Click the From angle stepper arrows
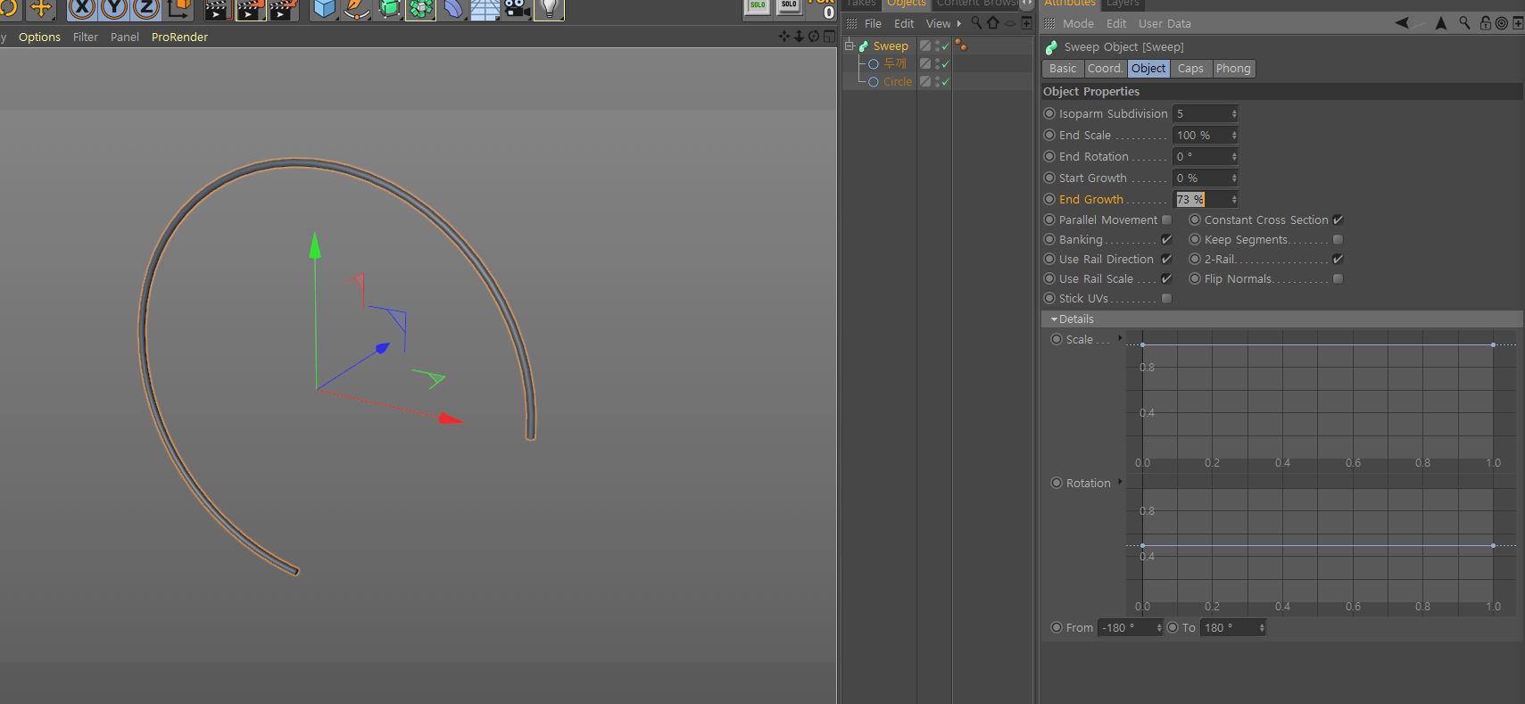This screenshot has width=1525, height=704. coord(1159,627)
